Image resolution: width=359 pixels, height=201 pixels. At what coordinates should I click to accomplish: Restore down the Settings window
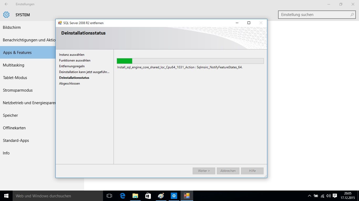click(341, 4)
